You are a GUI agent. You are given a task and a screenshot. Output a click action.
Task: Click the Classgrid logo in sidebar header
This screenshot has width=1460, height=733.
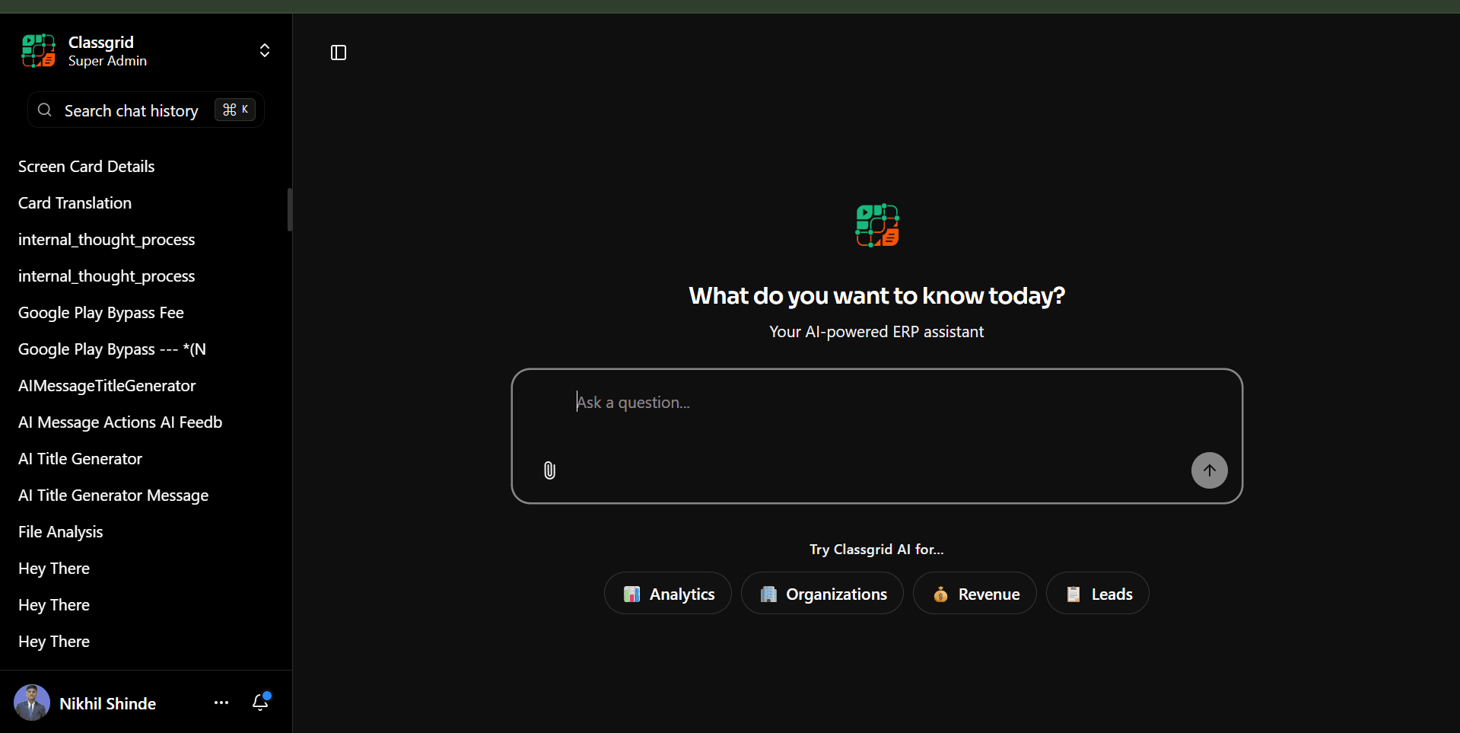point(38,51)
